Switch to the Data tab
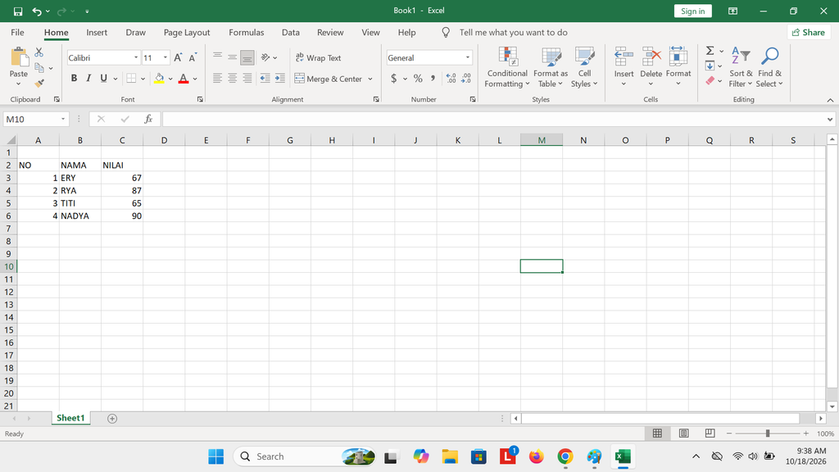 (x=291, y=32)
